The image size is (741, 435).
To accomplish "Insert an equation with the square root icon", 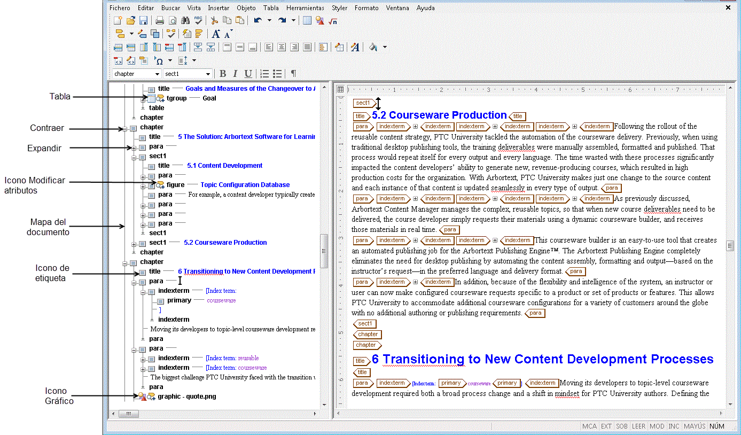I will pyautogui.click(x=332, y=21).
